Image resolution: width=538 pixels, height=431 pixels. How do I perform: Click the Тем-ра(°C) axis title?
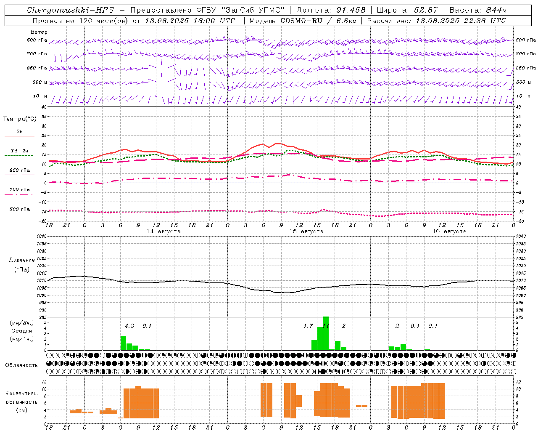(20, 119)
